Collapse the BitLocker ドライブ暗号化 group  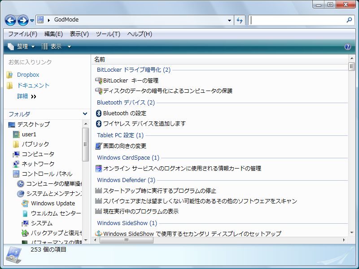click(133, 70)
